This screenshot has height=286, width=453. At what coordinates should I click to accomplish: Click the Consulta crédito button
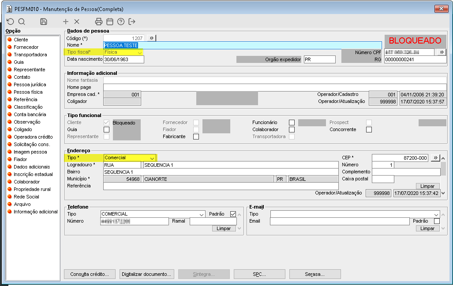pos(90,274)
